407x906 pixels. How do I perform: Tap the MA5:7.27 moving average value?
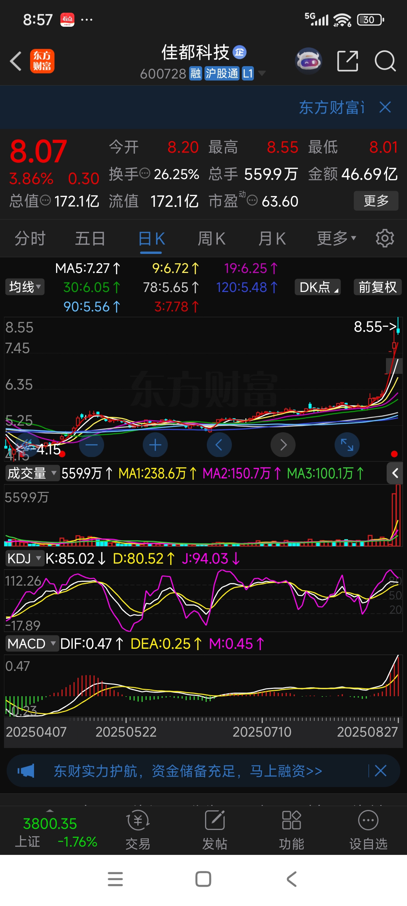pos(88,268)
